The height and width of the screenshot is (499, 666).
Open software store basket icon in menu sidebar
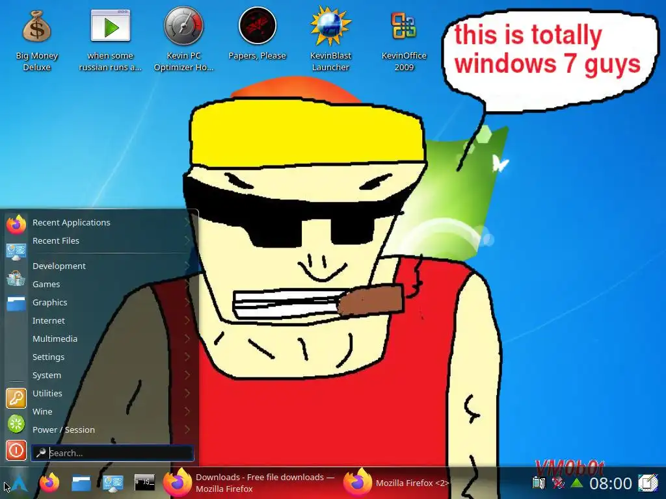point(16,278)
